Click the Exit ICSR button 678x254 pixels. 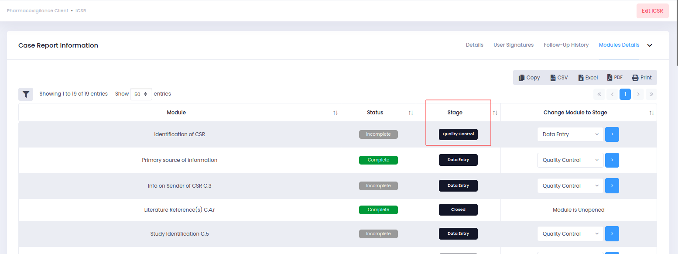[652, 11]
